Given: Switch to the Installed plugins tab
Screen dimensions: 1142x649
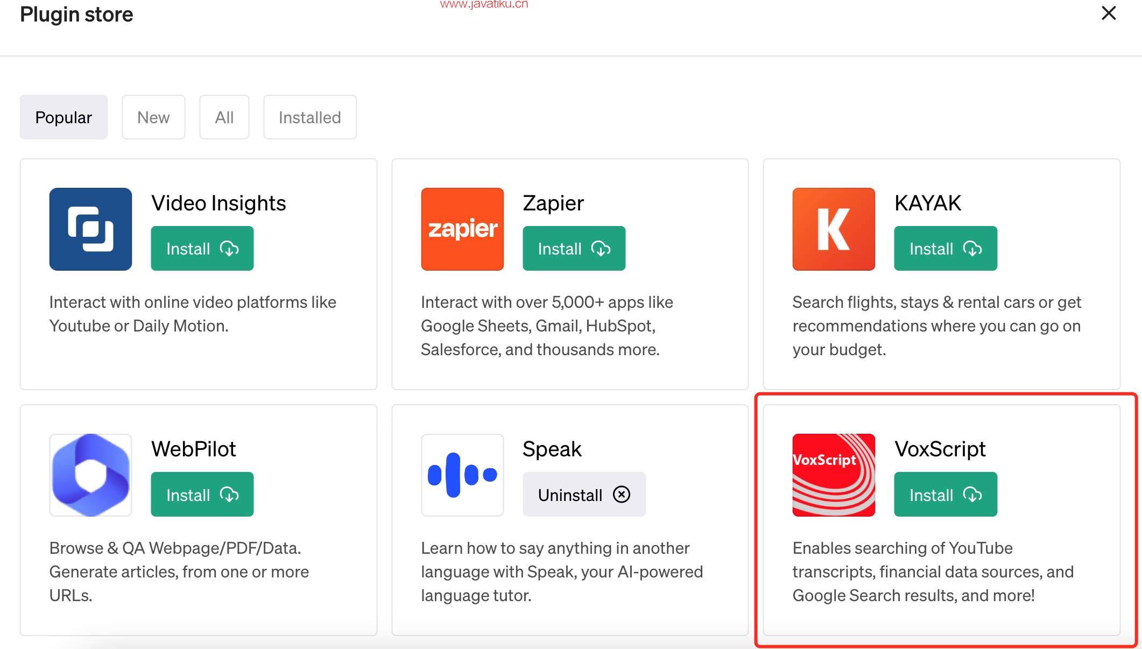Looking at the screenshot, I should (310, 117).
